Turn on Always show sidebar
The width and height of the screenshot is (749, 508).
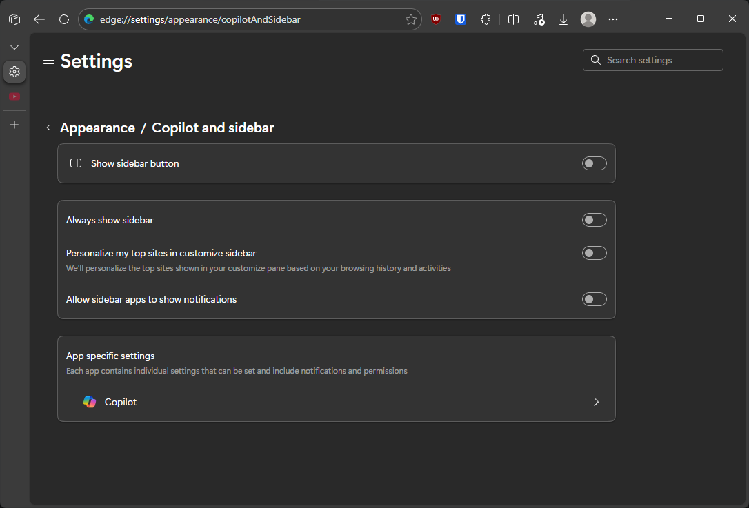pos(594,220)
